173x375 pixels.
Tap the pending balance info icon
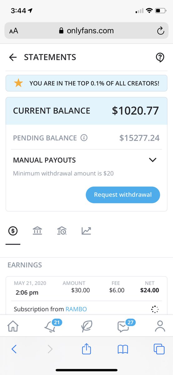tap(84, 138)
